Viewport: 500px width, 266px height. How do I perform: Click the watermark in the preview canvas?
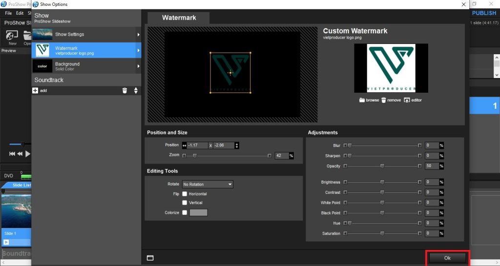tap(230, 73)
